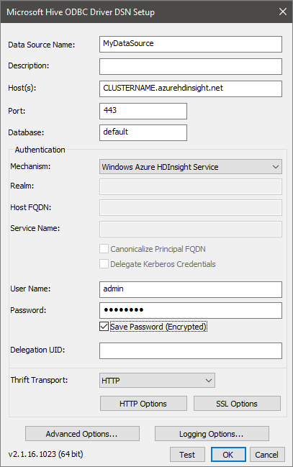Select the Host(s) text field
Image resolution: width=293 pixels, height=467 pixels.
[x=191, y=89]
